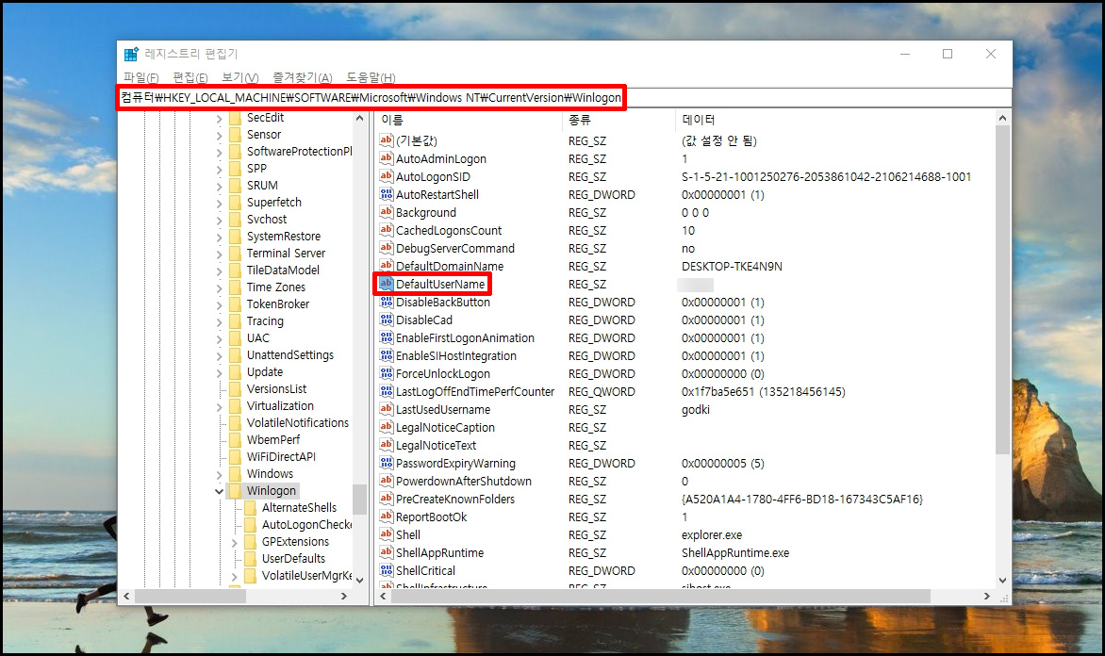
Task: Click the string icon beside ReportBootOk
Action: click(387, 517)
